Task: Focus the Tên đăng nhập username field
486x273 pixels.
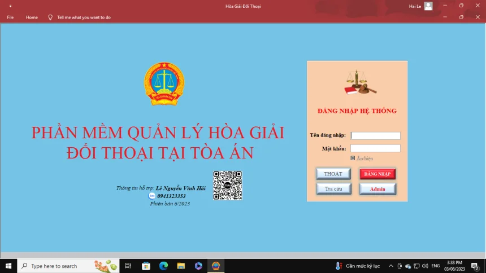Action: (376, 135)
